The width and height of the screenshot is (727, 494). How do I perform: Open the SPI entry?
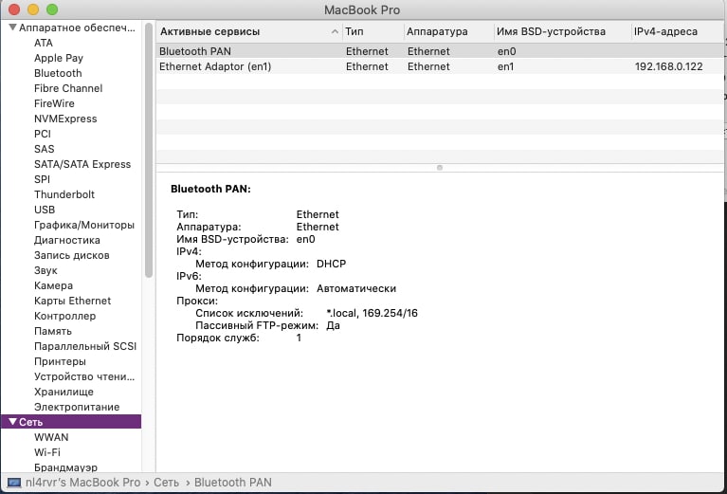click(x=42, y=179)
